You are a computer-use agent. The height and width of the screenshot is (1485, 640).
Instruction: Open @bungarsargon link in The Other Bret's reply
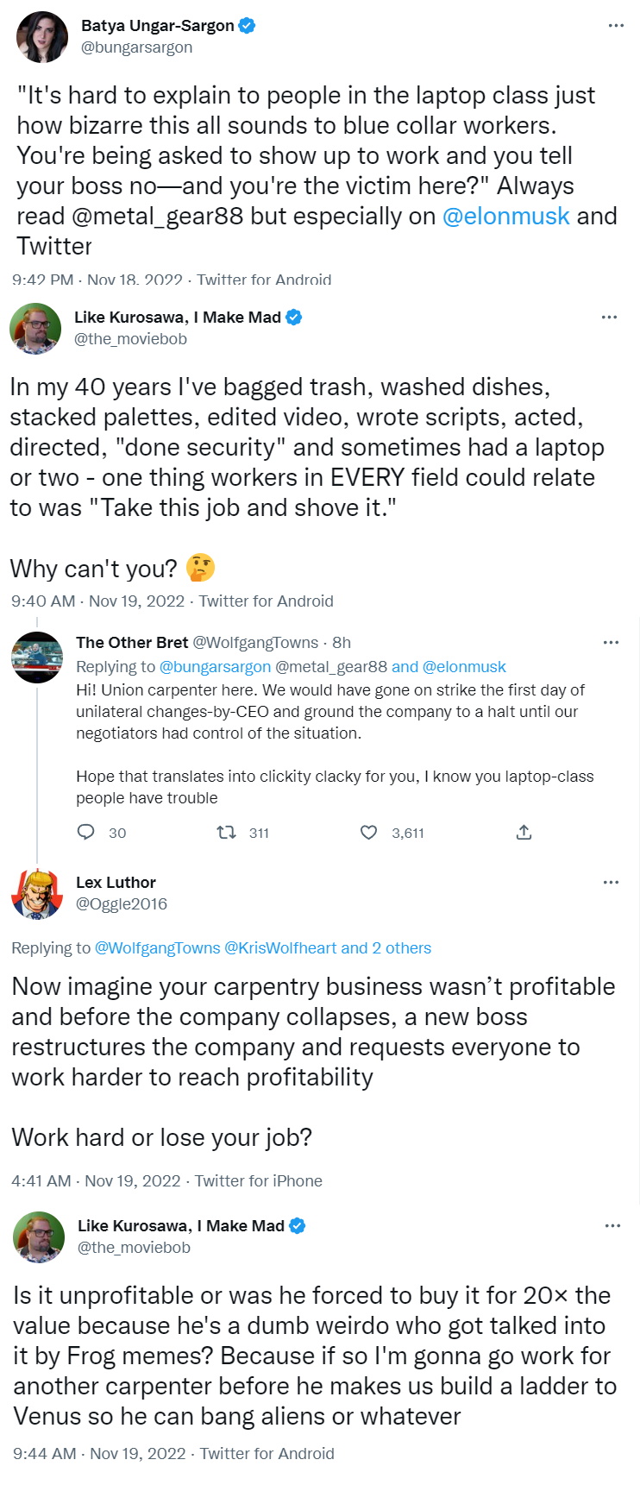pos(215,667)
